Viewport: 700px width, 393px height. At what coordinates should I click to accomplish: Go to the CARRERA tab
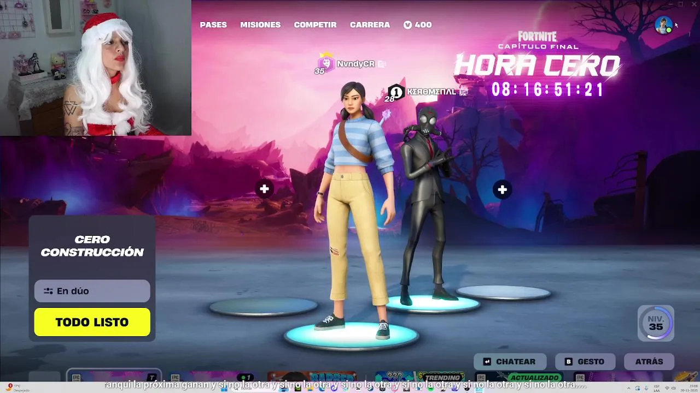[x=370, y=25]
